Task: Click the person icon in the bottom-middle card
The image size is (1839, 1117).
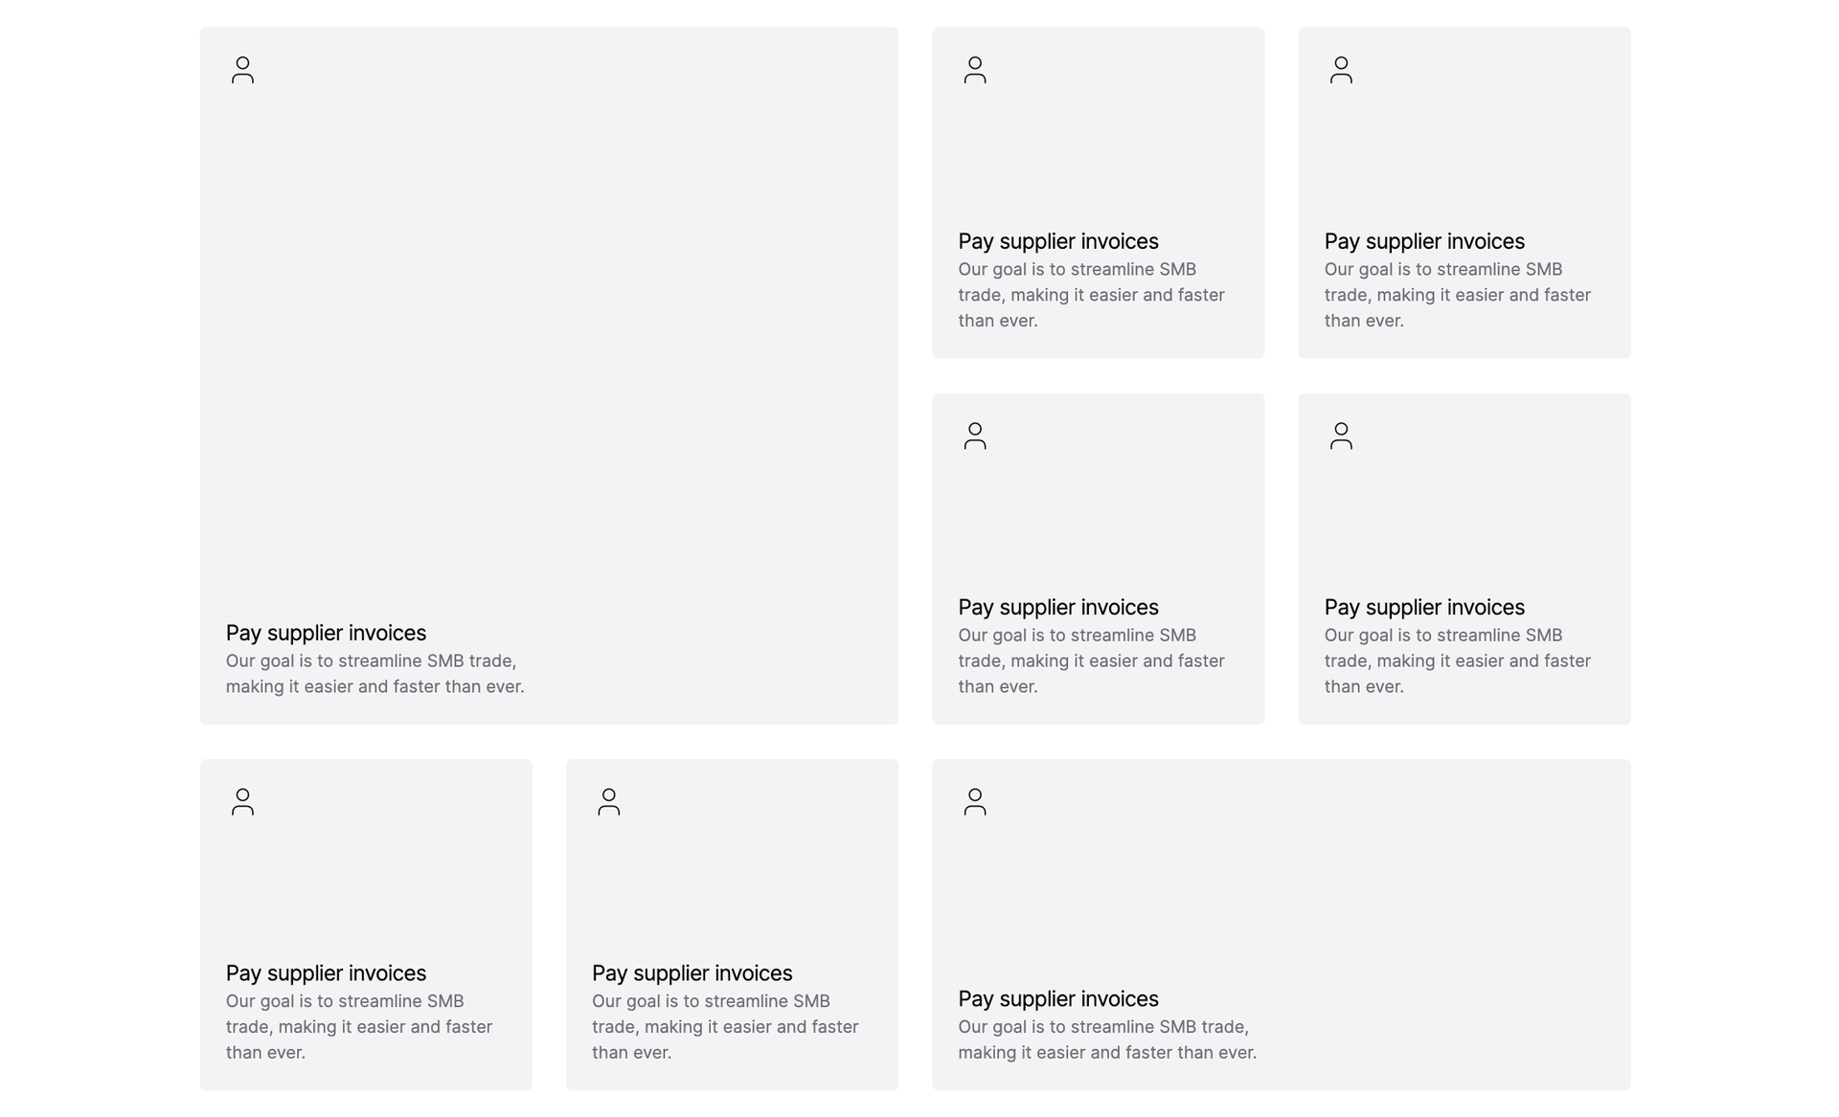Action: tap(609, 802)
